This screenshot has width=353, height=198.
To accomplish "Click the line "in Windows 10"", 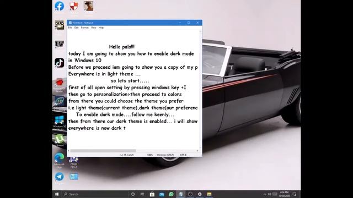I will coord(85,61).
